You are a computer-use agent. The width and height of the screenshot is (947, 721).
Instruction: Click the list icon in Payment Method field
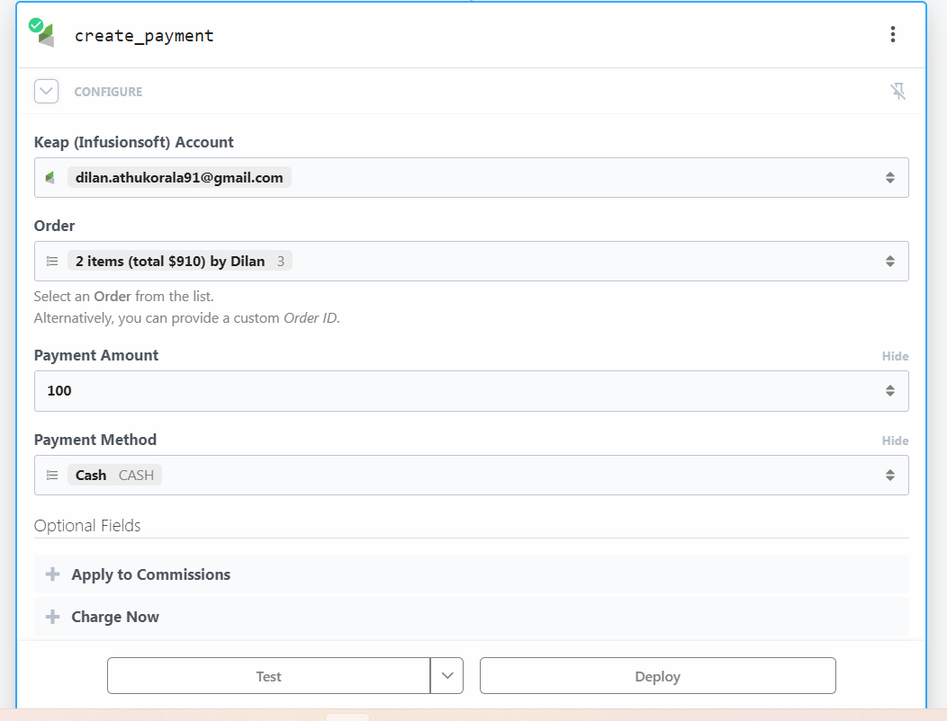click(x=52, y=476)
